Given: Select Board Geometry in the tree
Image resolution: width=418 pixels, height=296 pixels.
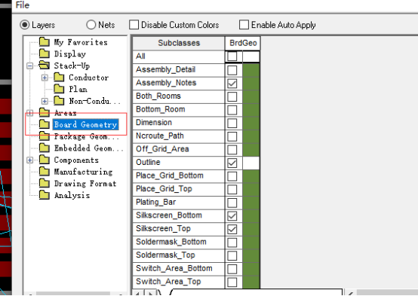Looking at the screenshot, I should (x=85, y=124).
